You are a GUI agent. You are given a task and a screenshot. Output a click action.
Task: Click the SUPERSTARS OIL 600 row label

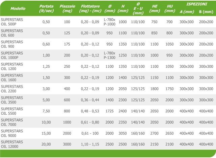tap(12, 33)
